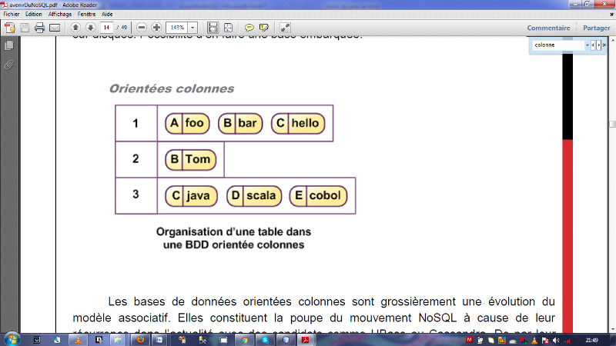The image size is (616, 346).
Task: Click the volume speaker tray icon
Action: 555,340
